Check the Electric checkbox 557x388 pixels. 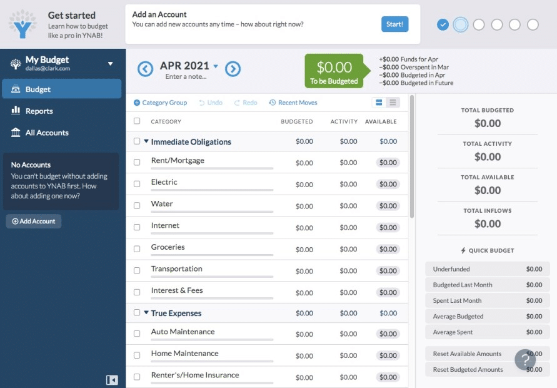point(137,184)
